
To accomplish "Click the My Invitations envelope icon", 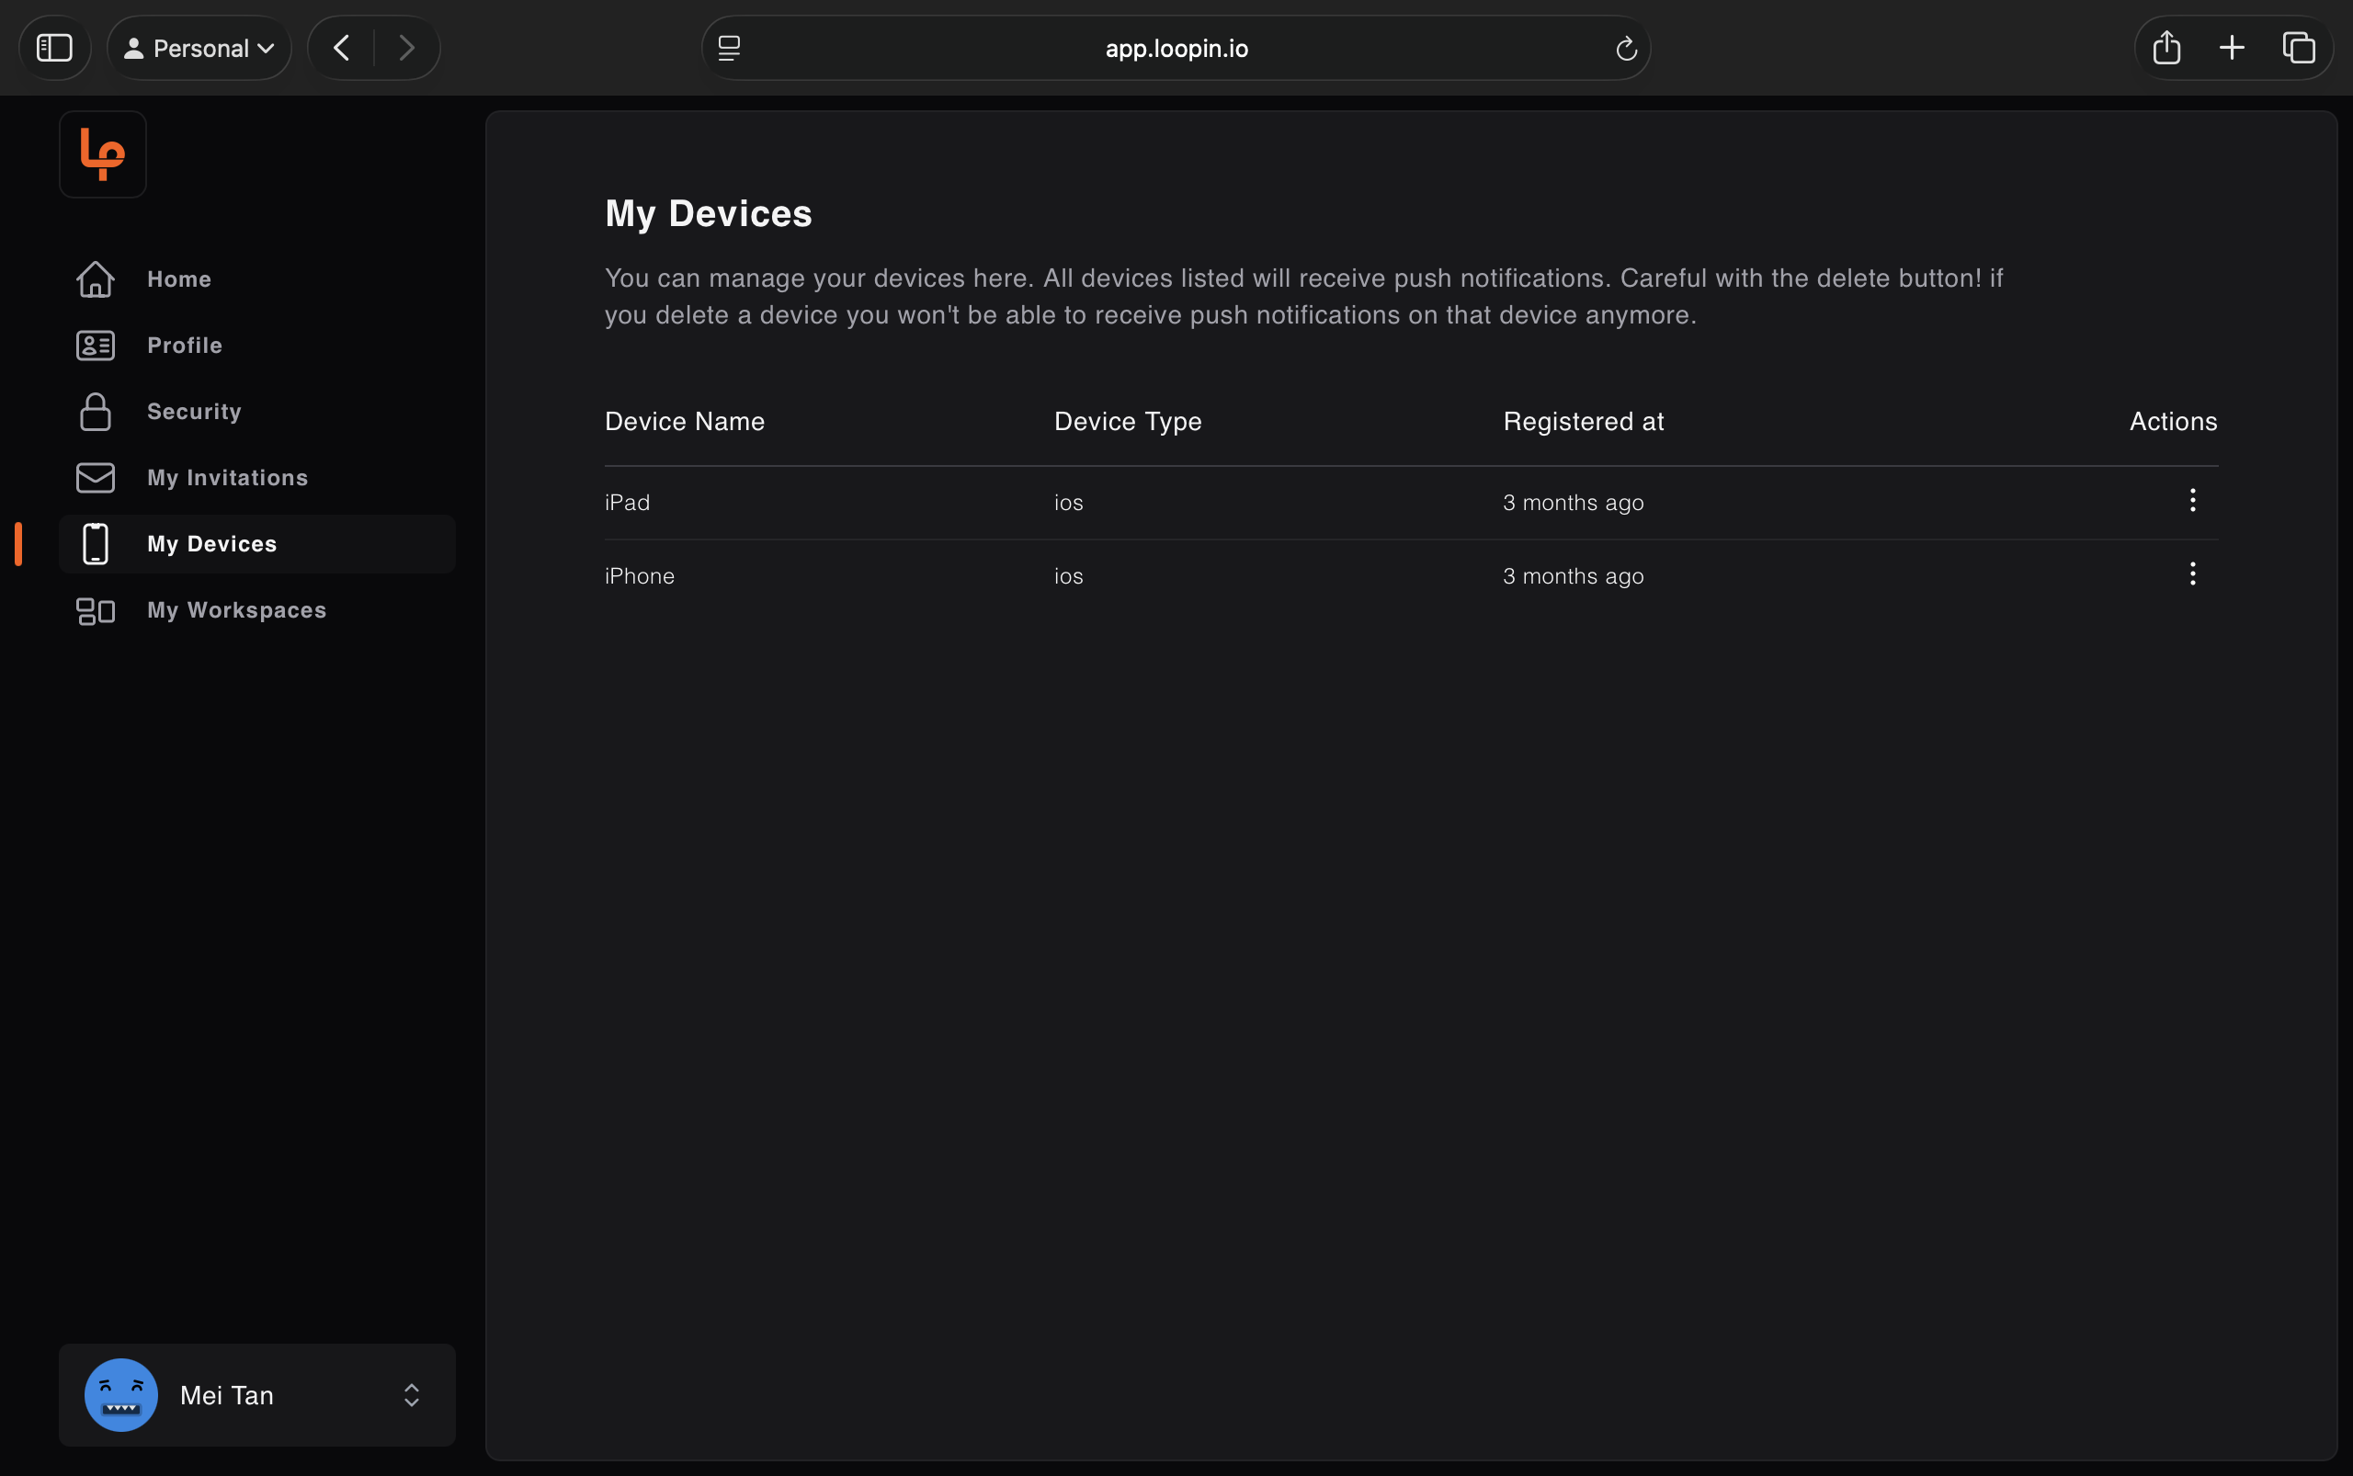I will click(x=96, y=477).
